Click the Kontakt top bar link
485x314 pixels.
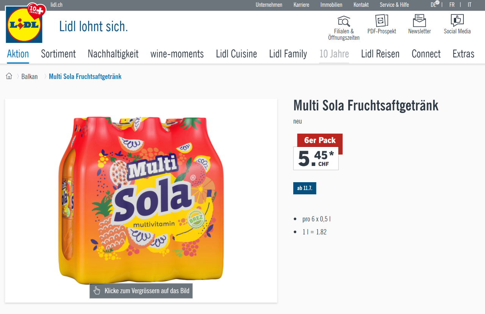(x=361, y=5)
